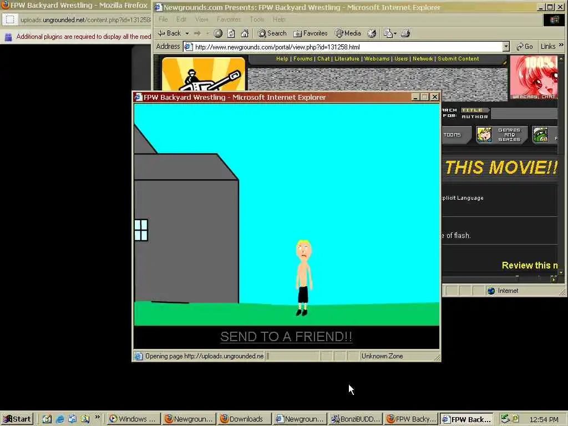The height and width of the screenshot is (426, 568).
Task: Click the Go button next to address bar
Action: coord(525,47)
